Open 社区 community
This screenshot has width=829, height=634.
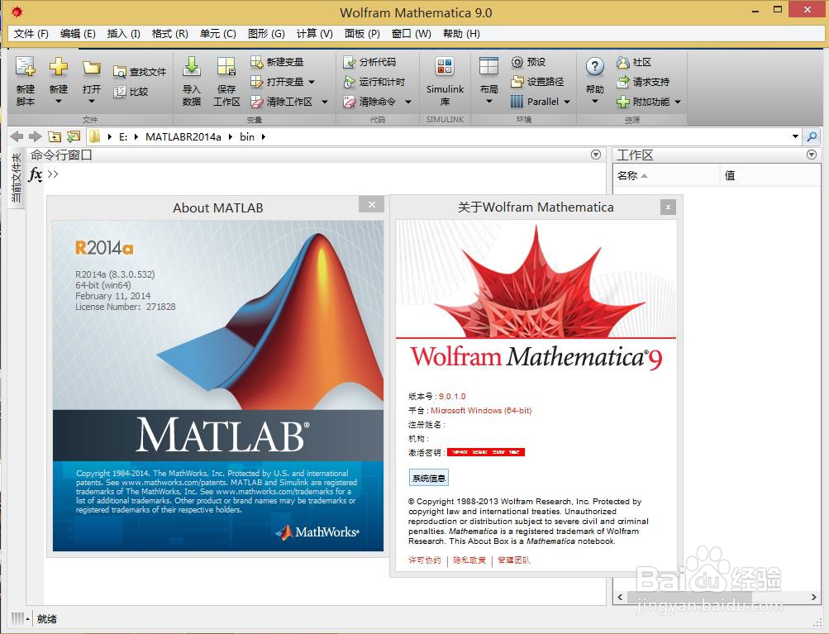[x=633, y=62]
